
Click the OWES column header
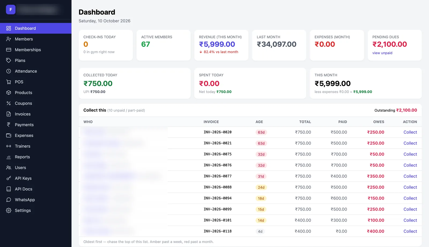click(379, 122)
